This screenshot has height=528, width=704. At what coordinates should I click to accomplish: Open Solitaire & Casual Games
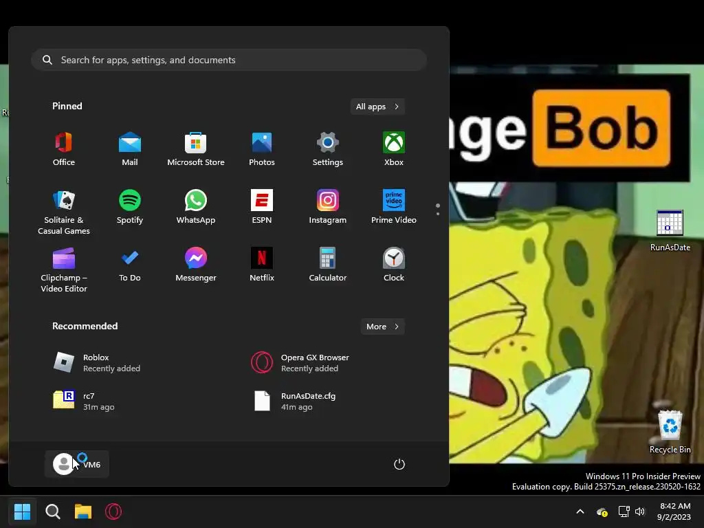click(64, 212)
